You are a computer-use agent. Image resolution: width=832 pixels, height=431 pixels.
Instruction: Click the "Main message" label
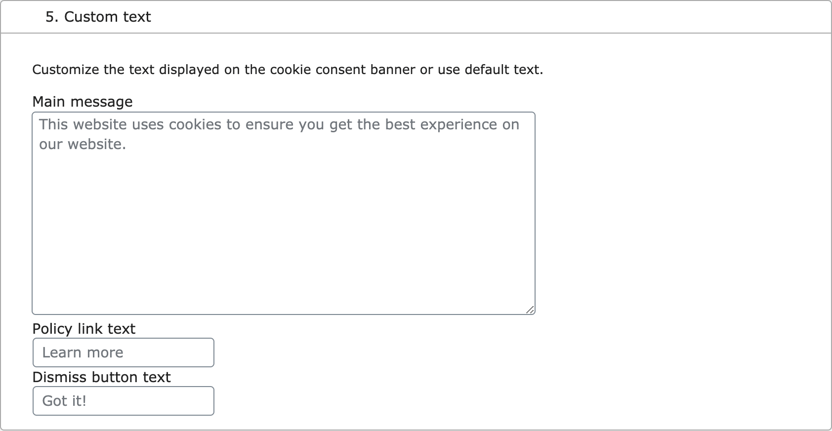[x=82, y=102]
